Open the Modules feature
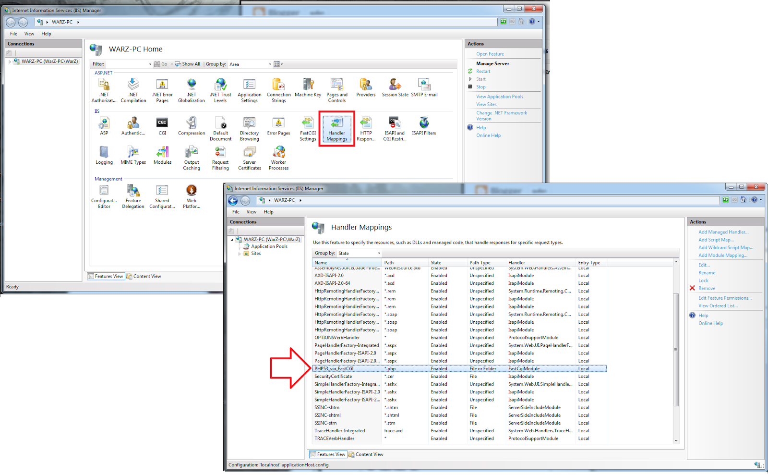Image resolution: width=768 pixels, height=475 pixels. pyautogui.click(x=162, y=156)
